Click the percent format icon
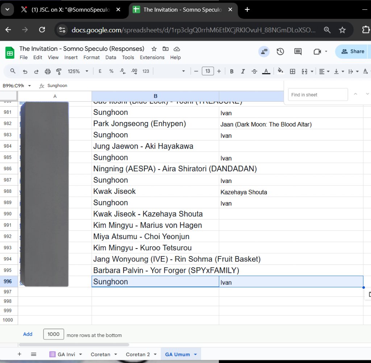 [111, 71]
